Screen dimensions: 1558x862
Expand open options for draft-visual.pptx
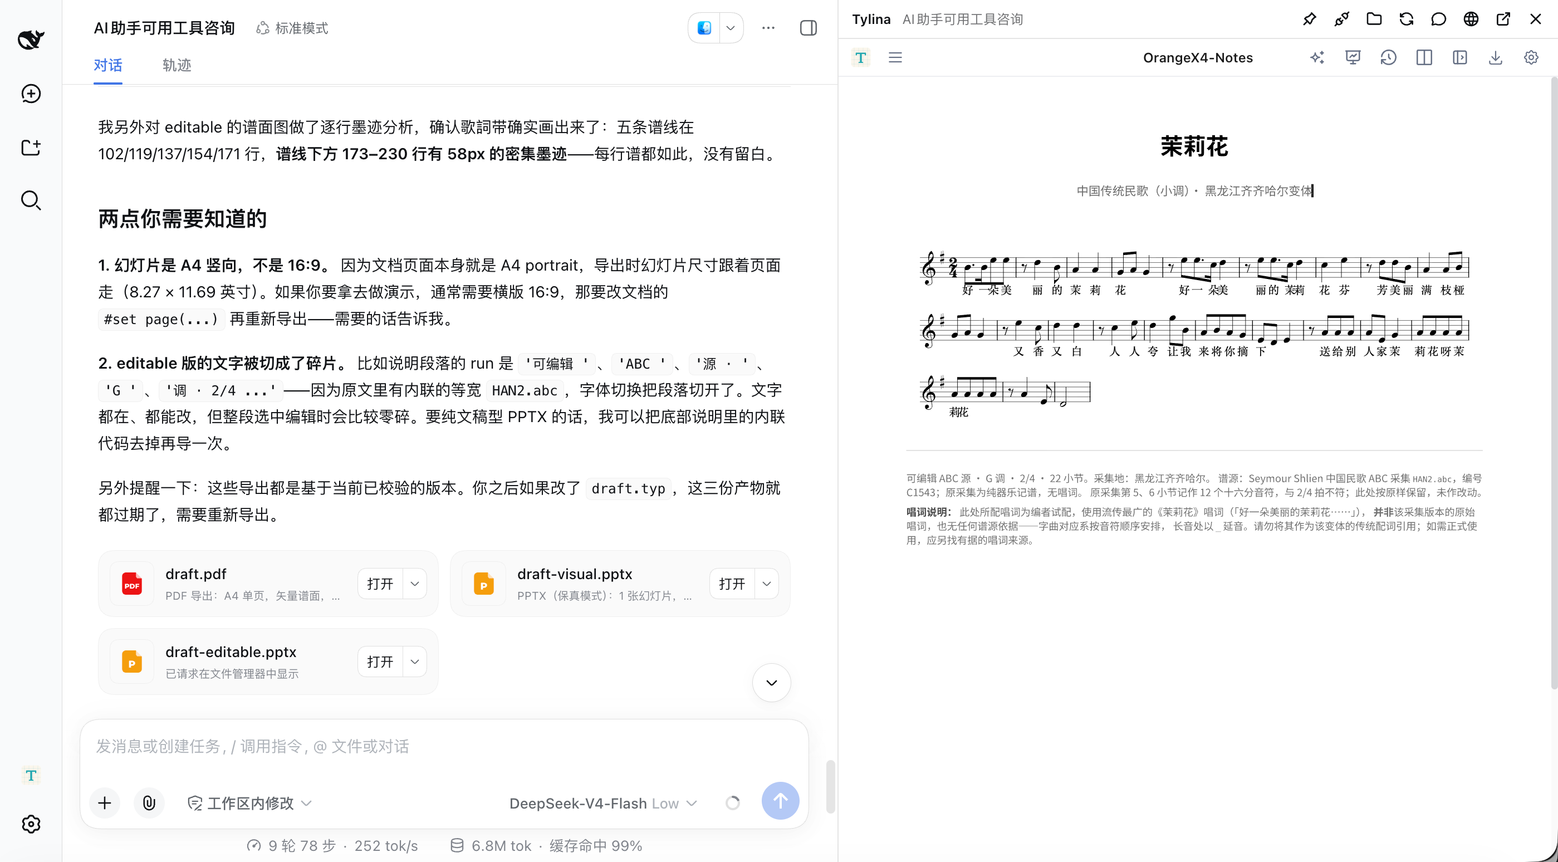click(767, 583)
